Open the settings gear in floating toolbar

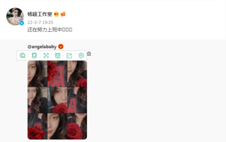click(x=81, y=55)
